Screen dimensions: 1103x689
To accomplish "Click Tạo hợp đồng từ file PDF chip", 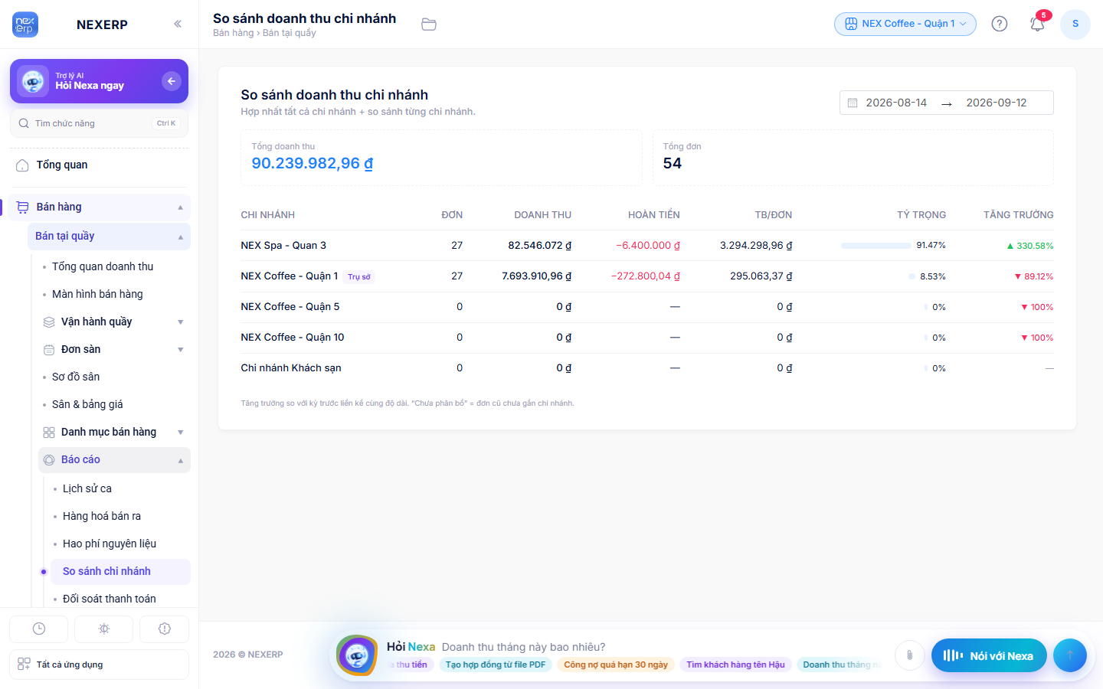I will click(x=496, y=665).
